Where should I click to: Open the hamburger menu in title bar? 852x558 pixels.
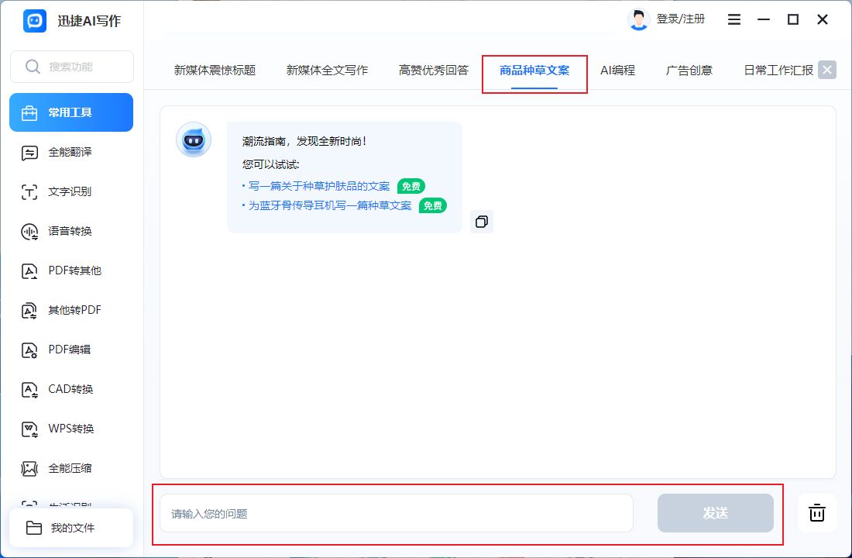[x=734, y=19]
